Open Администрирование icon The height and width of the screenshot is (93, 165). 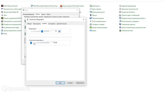click(120, 6)
